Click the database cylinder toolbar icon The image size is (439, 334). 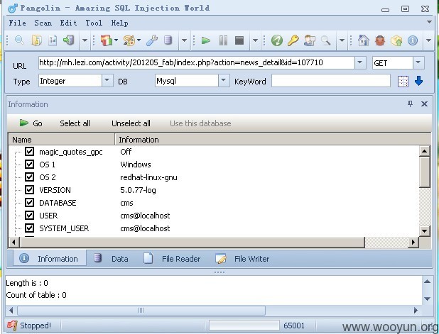(x=168, y=40)
